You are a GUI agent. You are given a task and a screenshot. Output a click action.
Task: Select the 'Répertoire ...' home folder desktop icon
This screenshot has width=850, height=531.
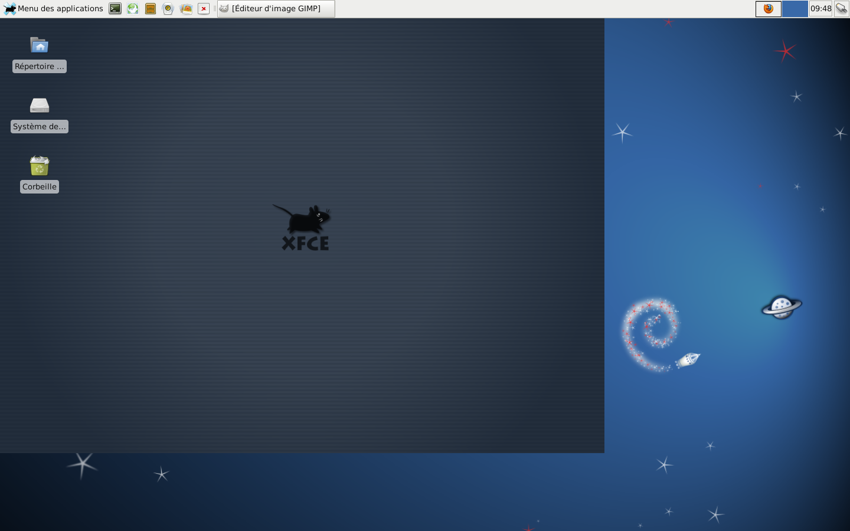tap(40, 54)
